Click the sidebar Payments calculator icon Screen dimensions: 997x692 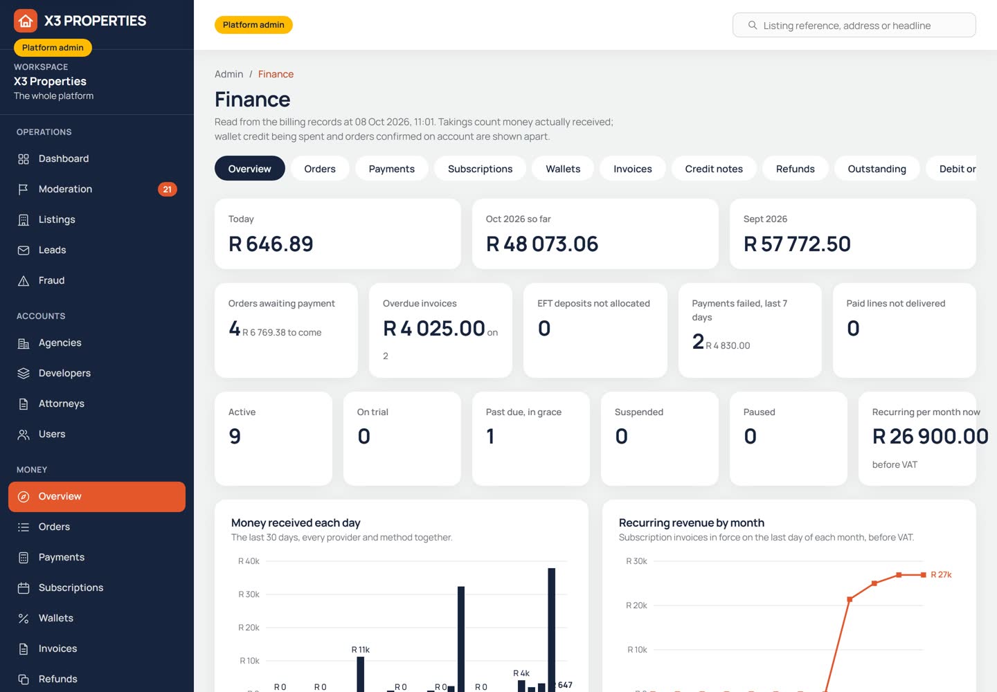(24, 558)
